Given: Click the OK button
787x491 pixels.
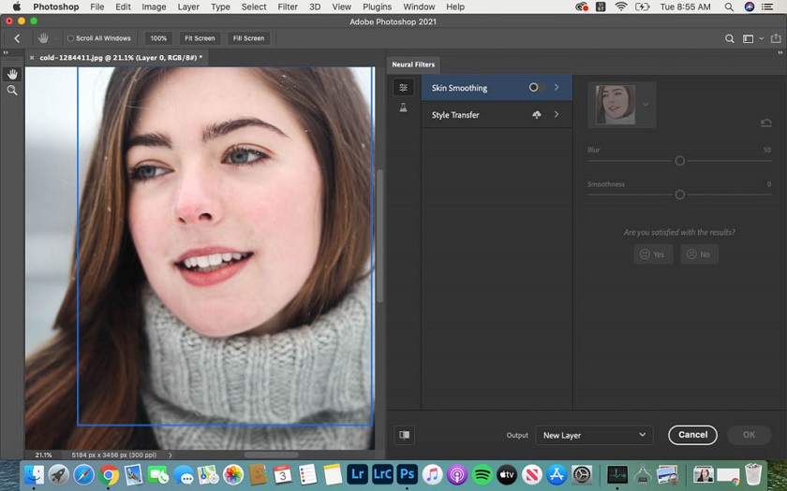Looking at the screenshot, I should (x=749, y=435).
